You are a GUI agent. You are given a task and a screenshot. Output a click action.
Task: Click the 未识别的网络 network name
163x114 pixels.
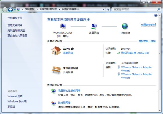[x=70, y=68]
